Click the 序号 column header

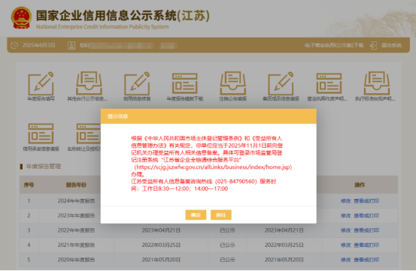pyautogui.click(x=29, y=185)
